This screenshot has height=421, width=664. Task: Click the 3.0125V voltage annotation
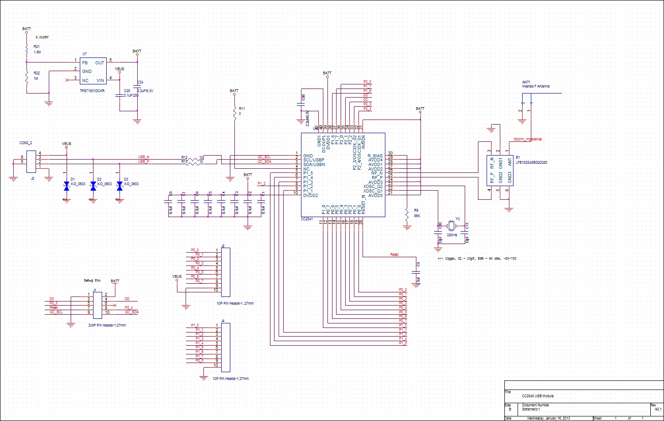pyautogui.click(x=42, y=37)
